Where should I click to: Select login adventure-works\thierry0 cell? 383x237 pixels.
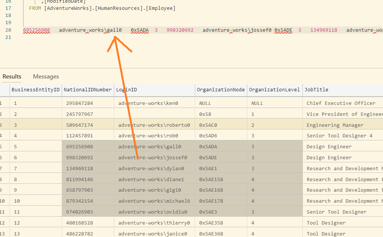click(154, 223)
